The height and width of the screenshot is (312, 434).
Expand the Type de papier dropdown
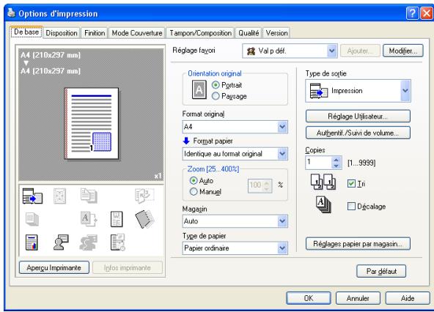[x=235, y=248]
